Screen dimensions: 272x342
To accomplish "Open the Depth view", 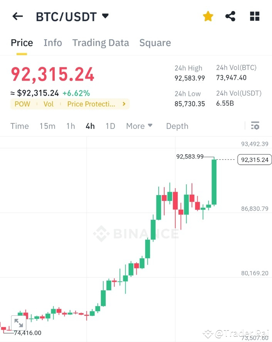I will tap(177, 126).
